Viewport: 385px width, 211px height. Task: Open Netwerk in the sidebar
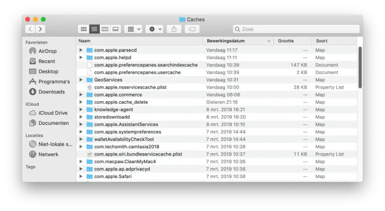tap(44, 154)
